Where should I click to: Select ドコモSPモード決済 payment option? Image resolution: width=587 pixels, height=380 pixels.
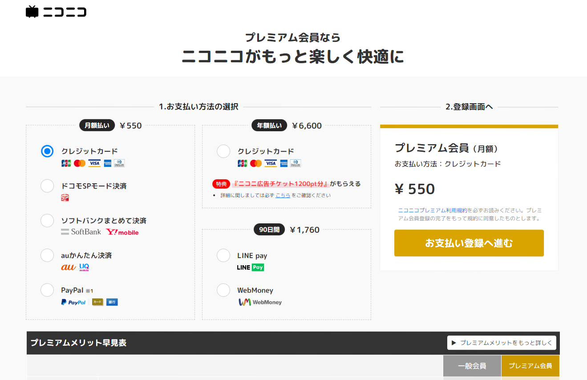coord(47,186)
